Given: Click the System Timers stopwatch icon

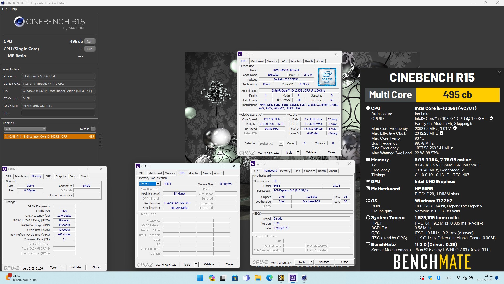Looking at the screenshot, I should (368, 217).
